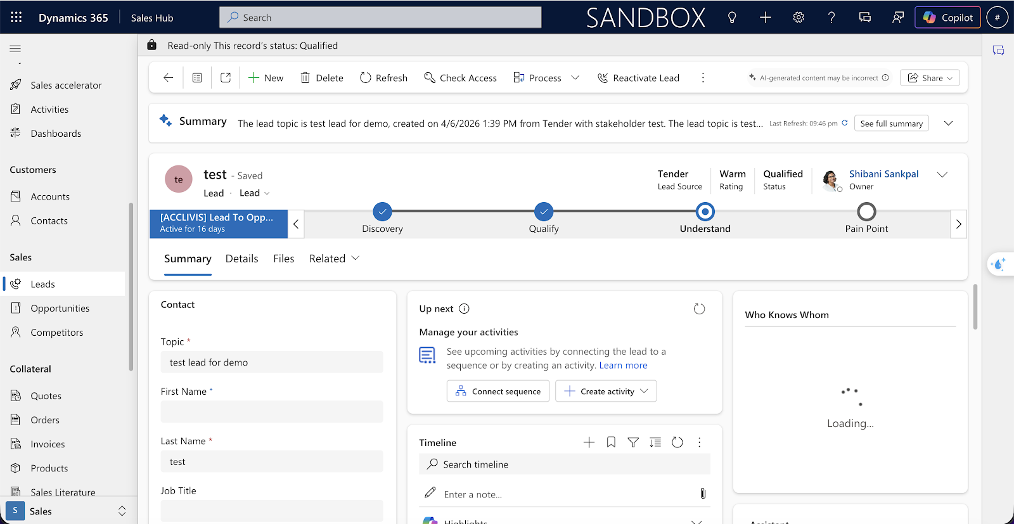Refresh the AI summary with the small refresh icon
Screen dimensions: 1014x524
click(845, 123)
